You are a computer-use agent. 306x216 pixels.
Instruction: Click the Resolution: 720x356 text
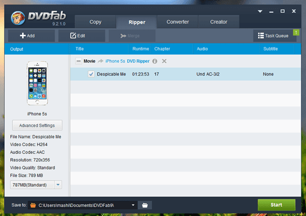[30, 160]
